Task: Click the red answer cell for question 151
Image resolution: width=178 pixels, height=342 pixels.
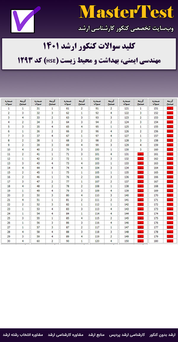Action: (170, 108)
